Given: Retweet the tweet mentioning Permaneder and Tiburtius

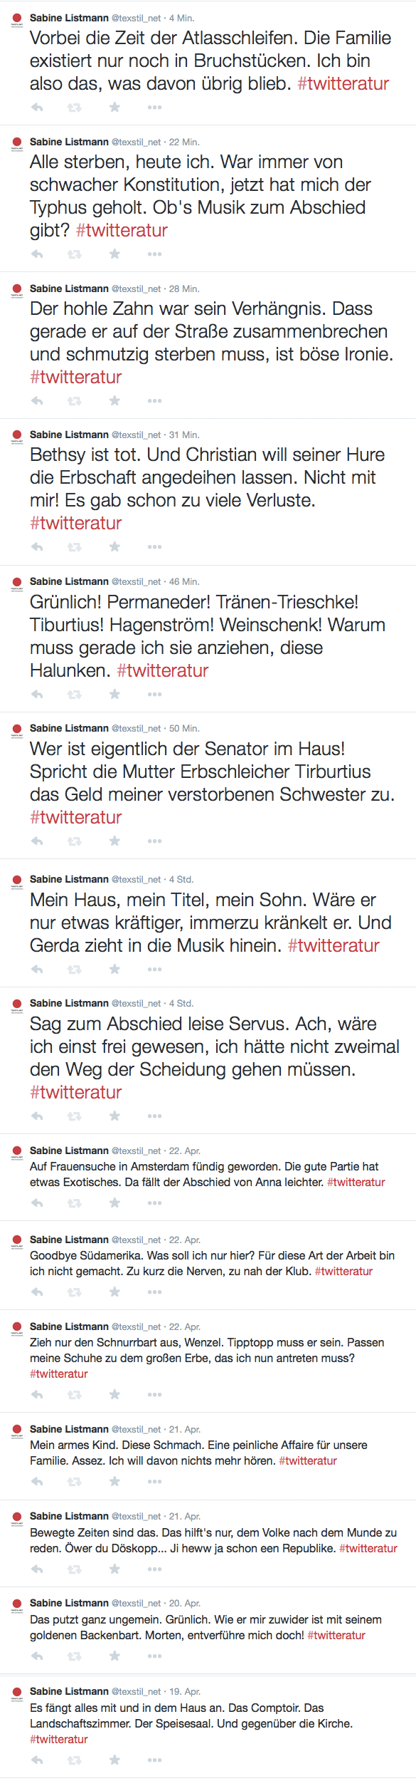Looking at the screenshot, I should [x=75, y=693].
